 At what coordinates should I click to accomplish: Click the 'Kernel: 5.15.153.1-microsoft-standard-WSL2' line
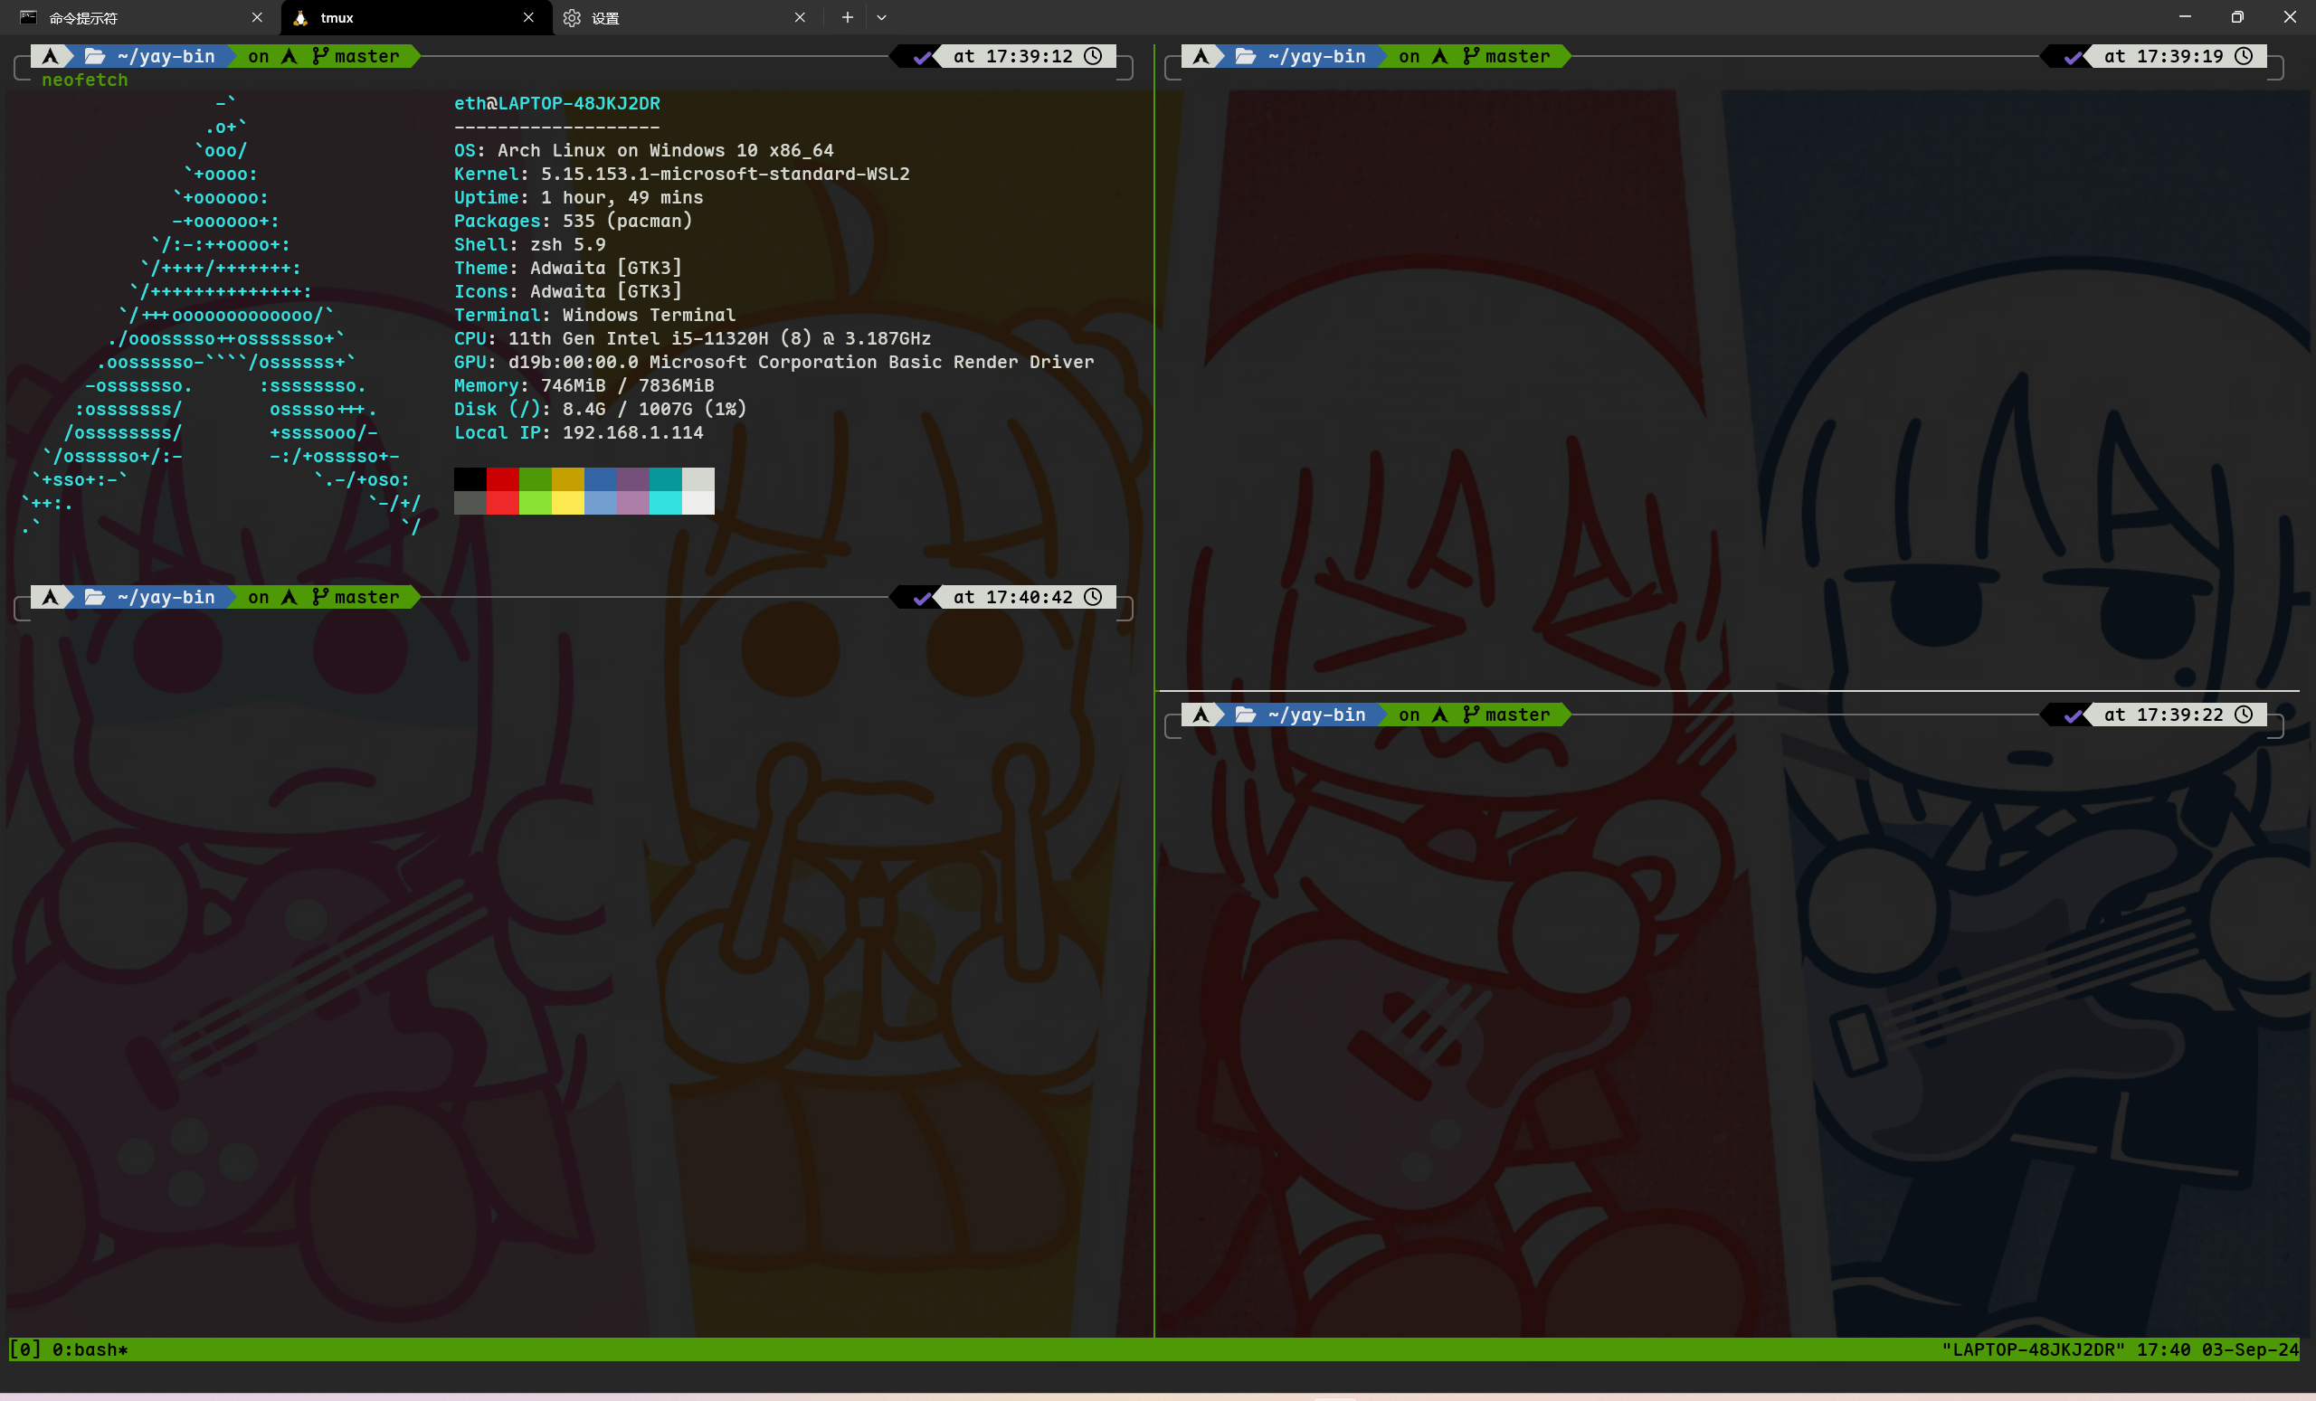click(681, 174)
